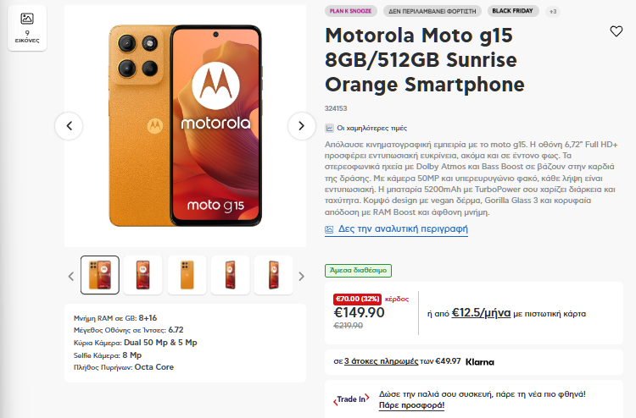Click the 'Πάρε προσφορά!' trade-in link
Image resolution: width=636 pixels, height=418 pixels.
click(x=411, y=405)
